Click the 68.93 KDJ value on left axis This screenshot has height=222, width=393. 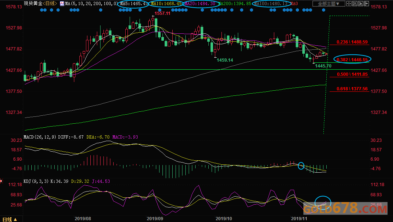click(16, 194)
